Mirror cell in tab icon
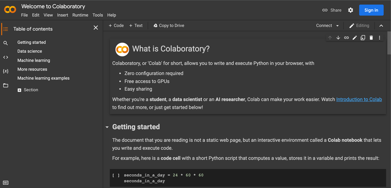The height and width of the screenshot is (188, 391). (x=363, y=38)
